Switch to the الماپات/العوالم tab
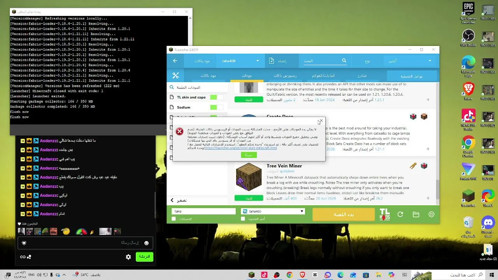The width and height of the screenshot is (498, 280). click(x=323, y=75)
